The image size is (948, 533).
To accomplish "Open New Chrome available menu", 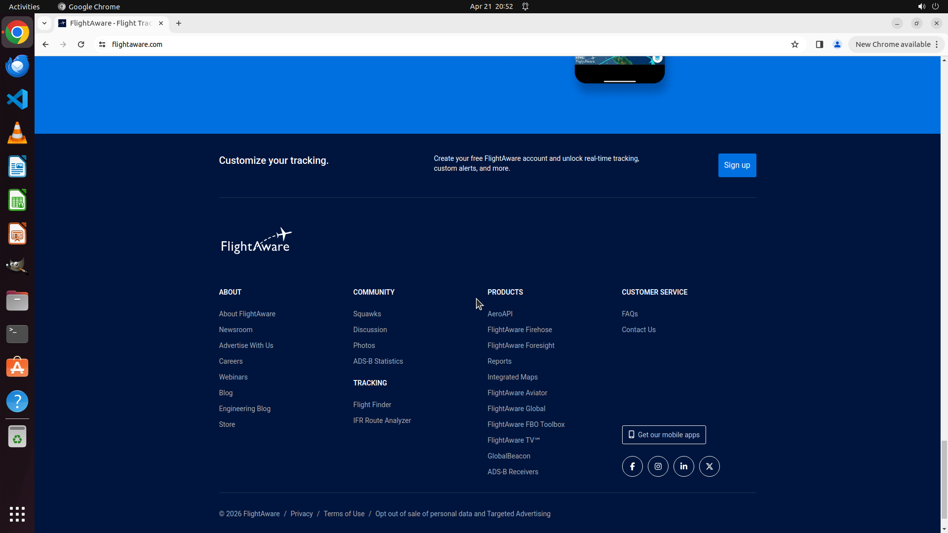I will coord(896,44).
